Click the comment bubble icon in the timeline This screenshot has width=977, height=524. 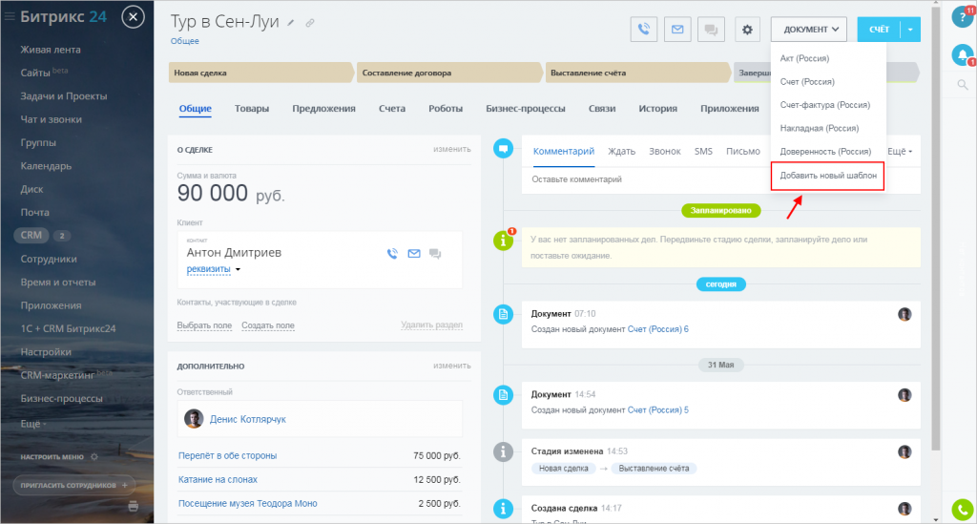click(504, 148)
